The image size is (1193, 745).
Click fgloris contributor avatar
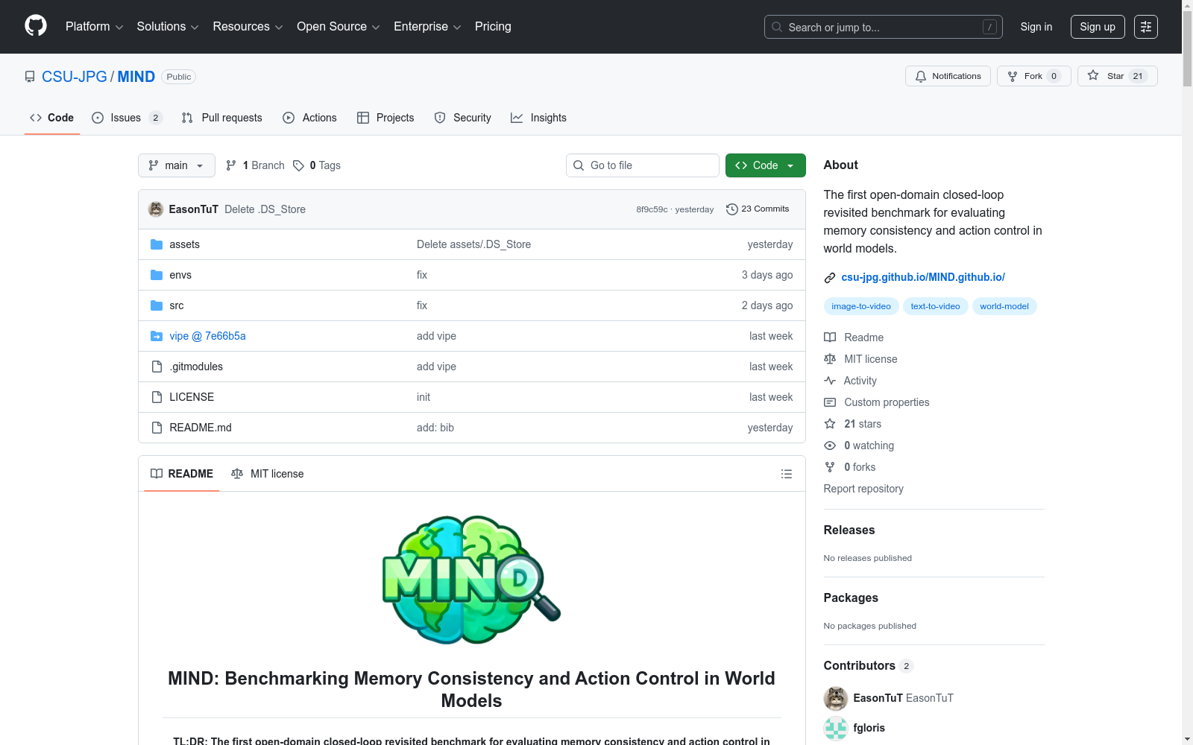836,728
